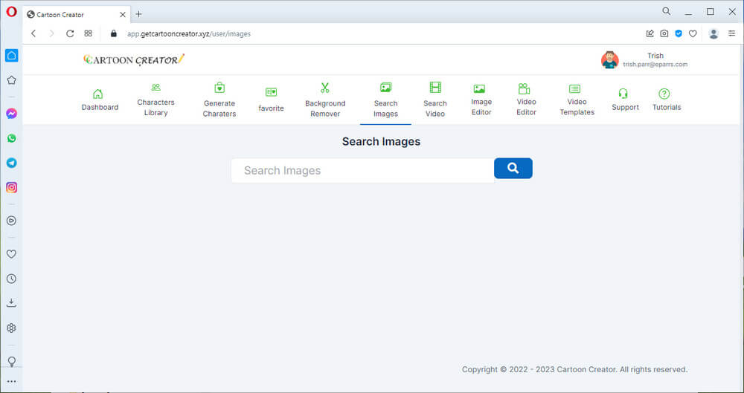Open sidebar three-dot setup menu

pyautogui.click(x=11, y=381)
